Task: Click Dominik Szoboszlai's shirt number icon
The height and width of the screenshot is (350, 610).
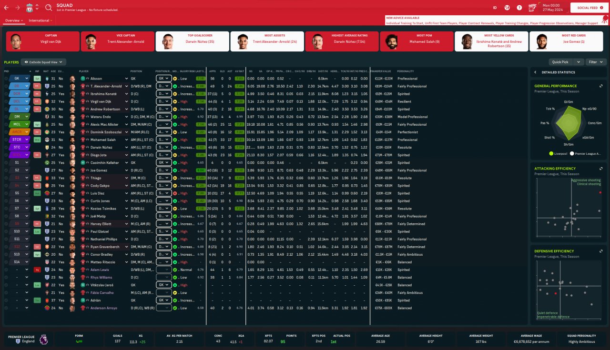Action: [82, 132]
